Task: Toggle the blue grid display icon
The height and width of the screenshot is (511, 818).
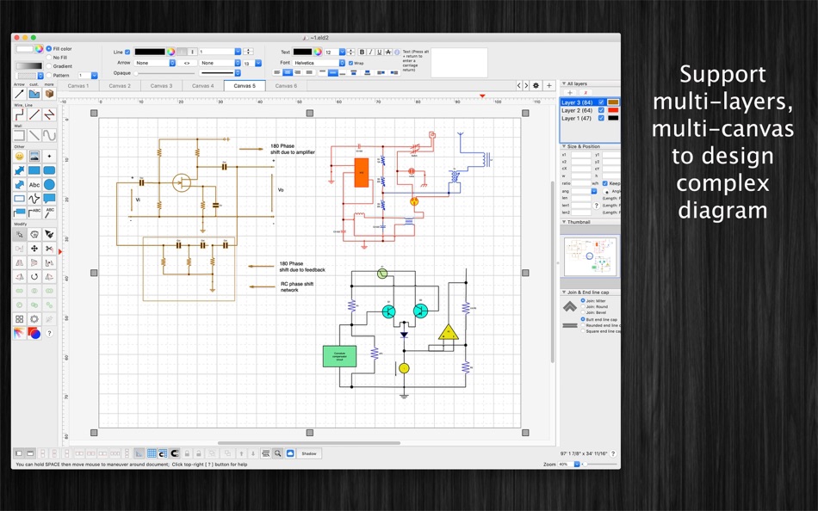Action: (152, 453)
